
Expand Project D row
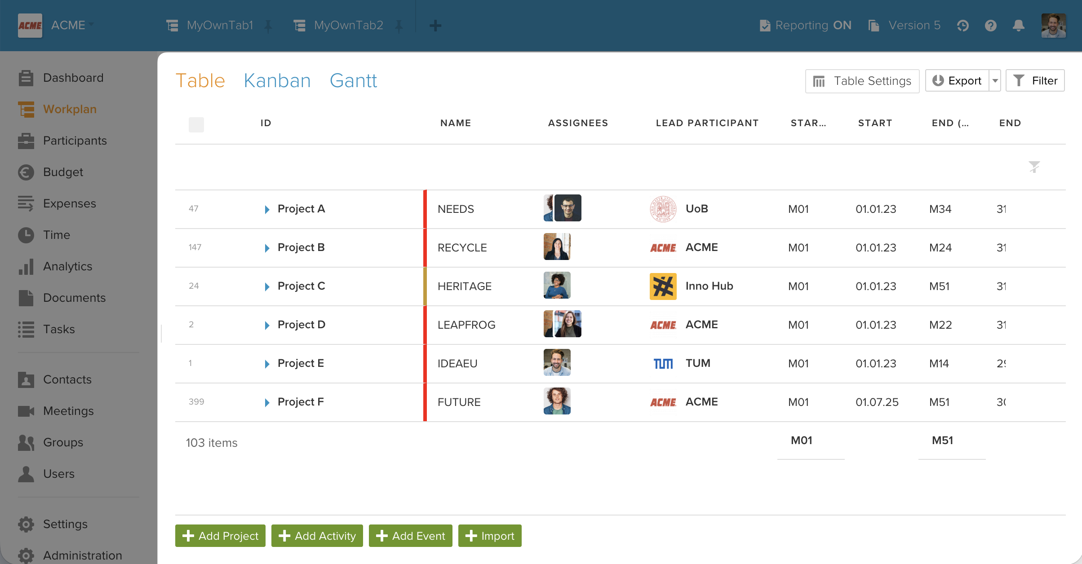click(x=267, y=325)
